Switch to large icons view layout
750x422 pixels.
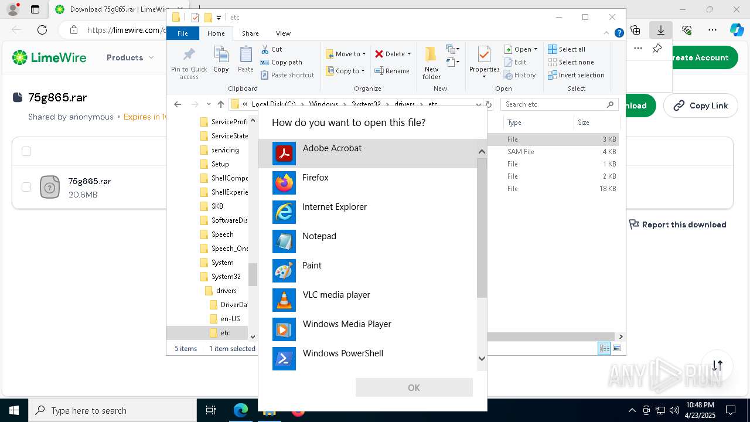click(616, 348)
